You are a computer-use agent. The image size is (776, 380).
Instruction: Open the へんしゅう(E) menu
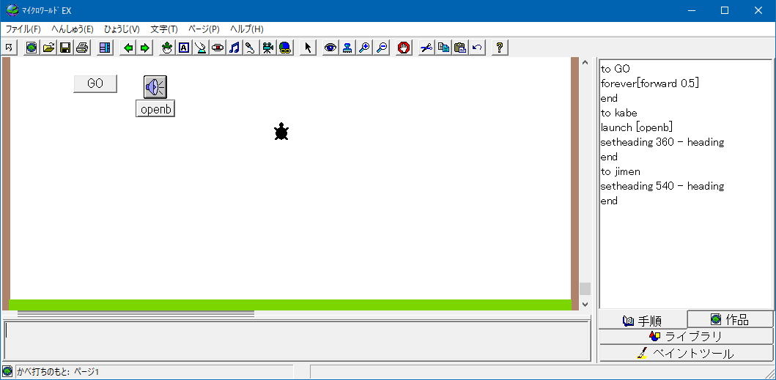click(73, 29)
